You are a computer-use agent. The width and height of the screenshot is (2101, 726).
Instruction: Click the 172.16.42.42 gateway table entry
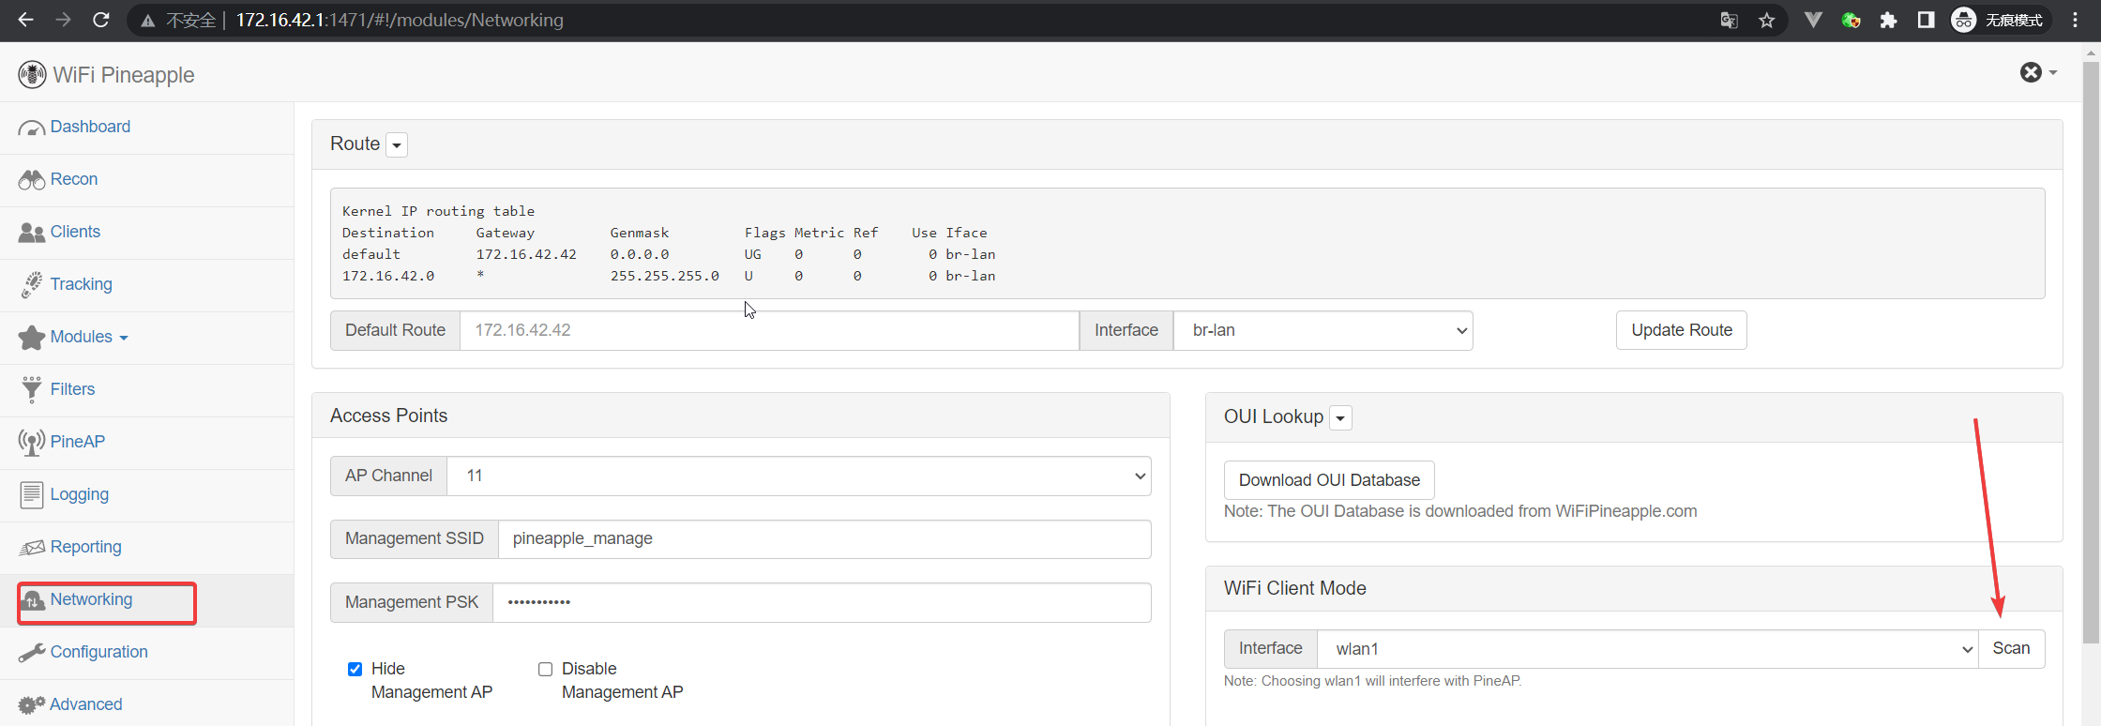[x=526, y=254]
